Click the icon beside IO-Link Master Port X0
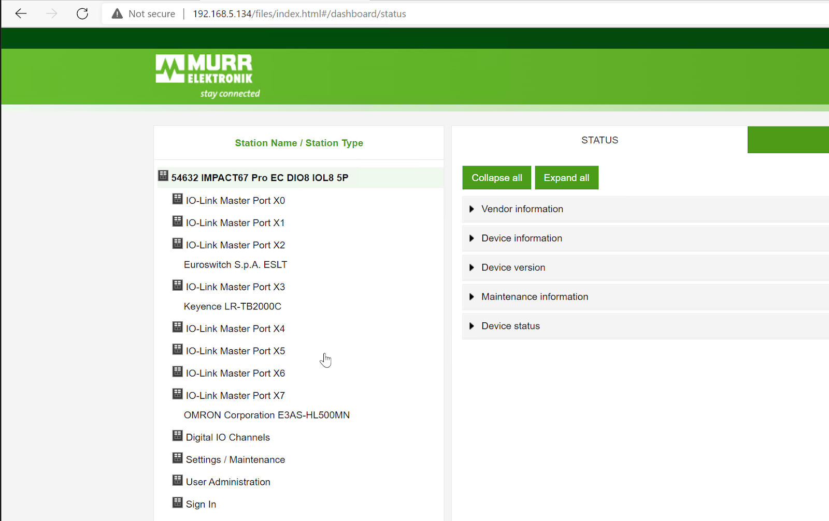This screenshot has height=521, width=829. click(178, 199)
